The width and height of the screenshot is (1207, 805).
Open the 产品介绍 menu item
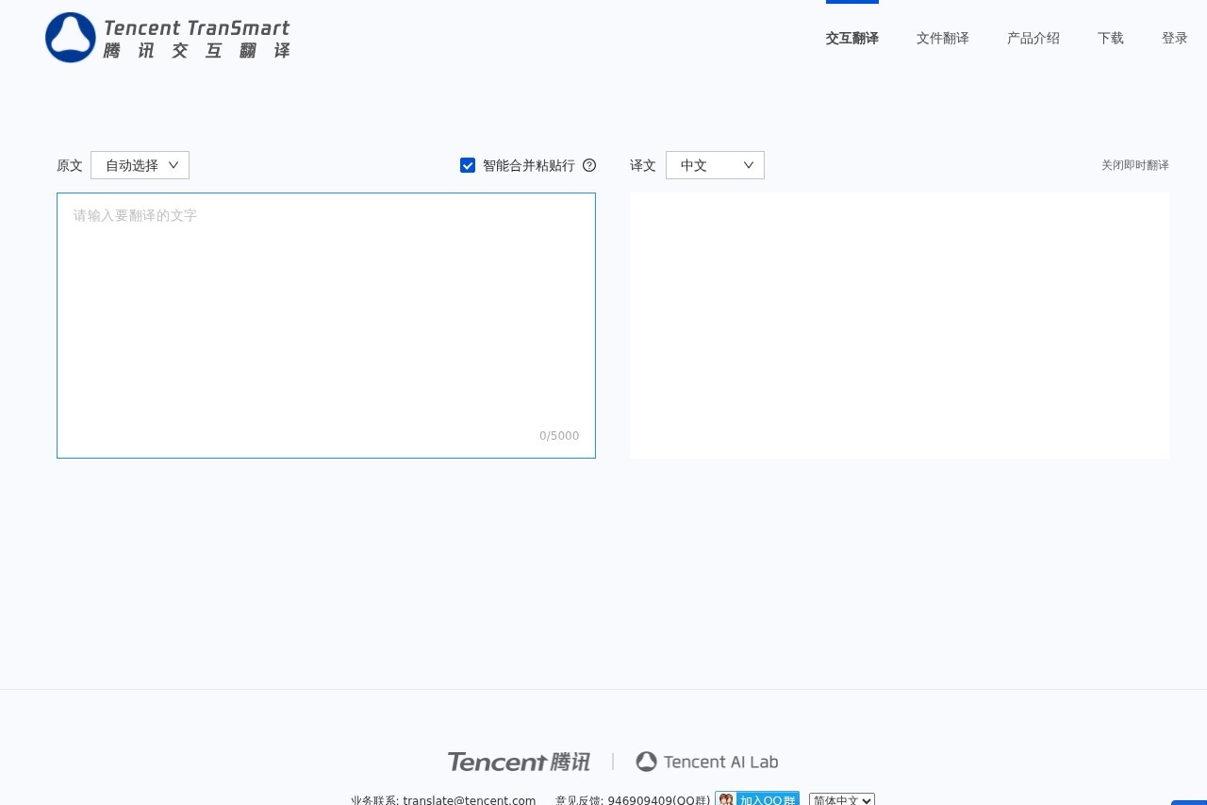(x=1033, y=38)
